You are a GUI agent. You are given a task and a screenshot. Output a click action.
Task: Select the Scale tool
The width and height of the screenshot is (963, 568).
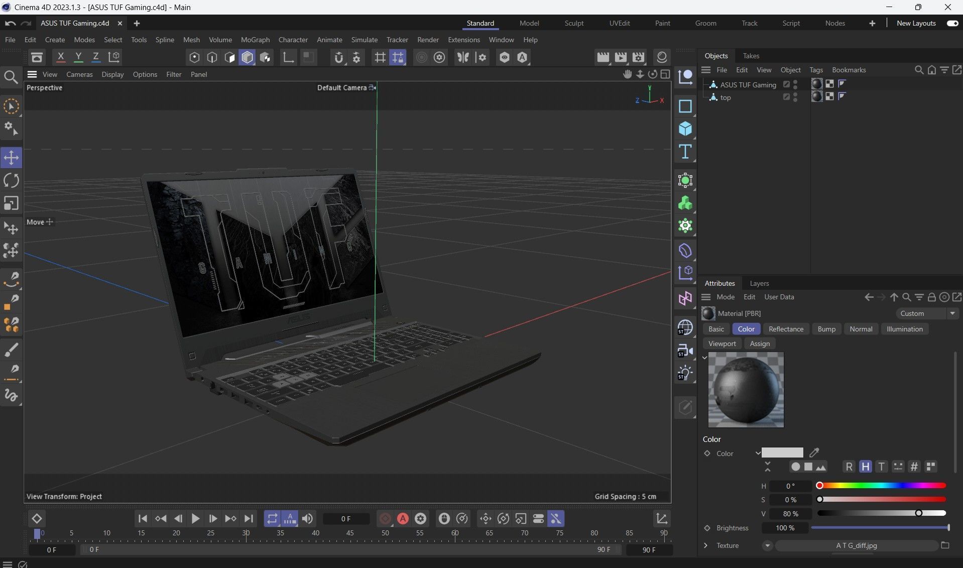click(11, 203)
